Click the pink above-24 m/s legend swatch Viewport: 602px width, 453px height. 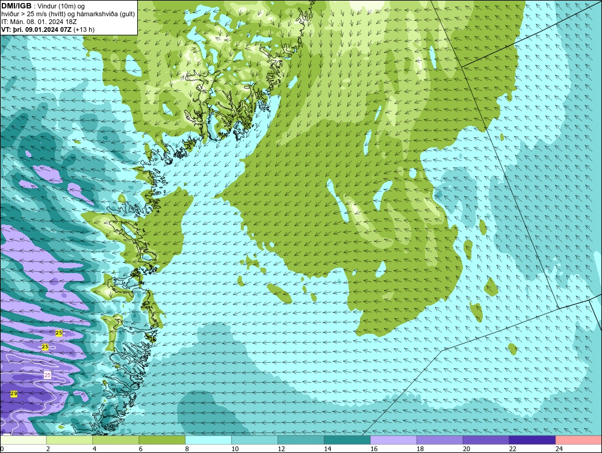(x=579, y=440)
